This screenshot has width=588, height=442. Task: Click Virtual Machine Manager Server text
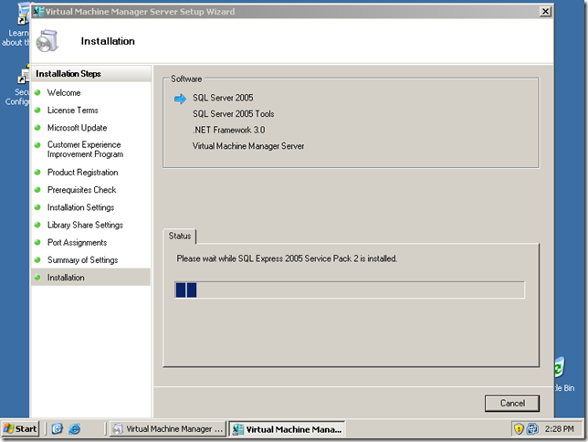click(x=248, y=146)
